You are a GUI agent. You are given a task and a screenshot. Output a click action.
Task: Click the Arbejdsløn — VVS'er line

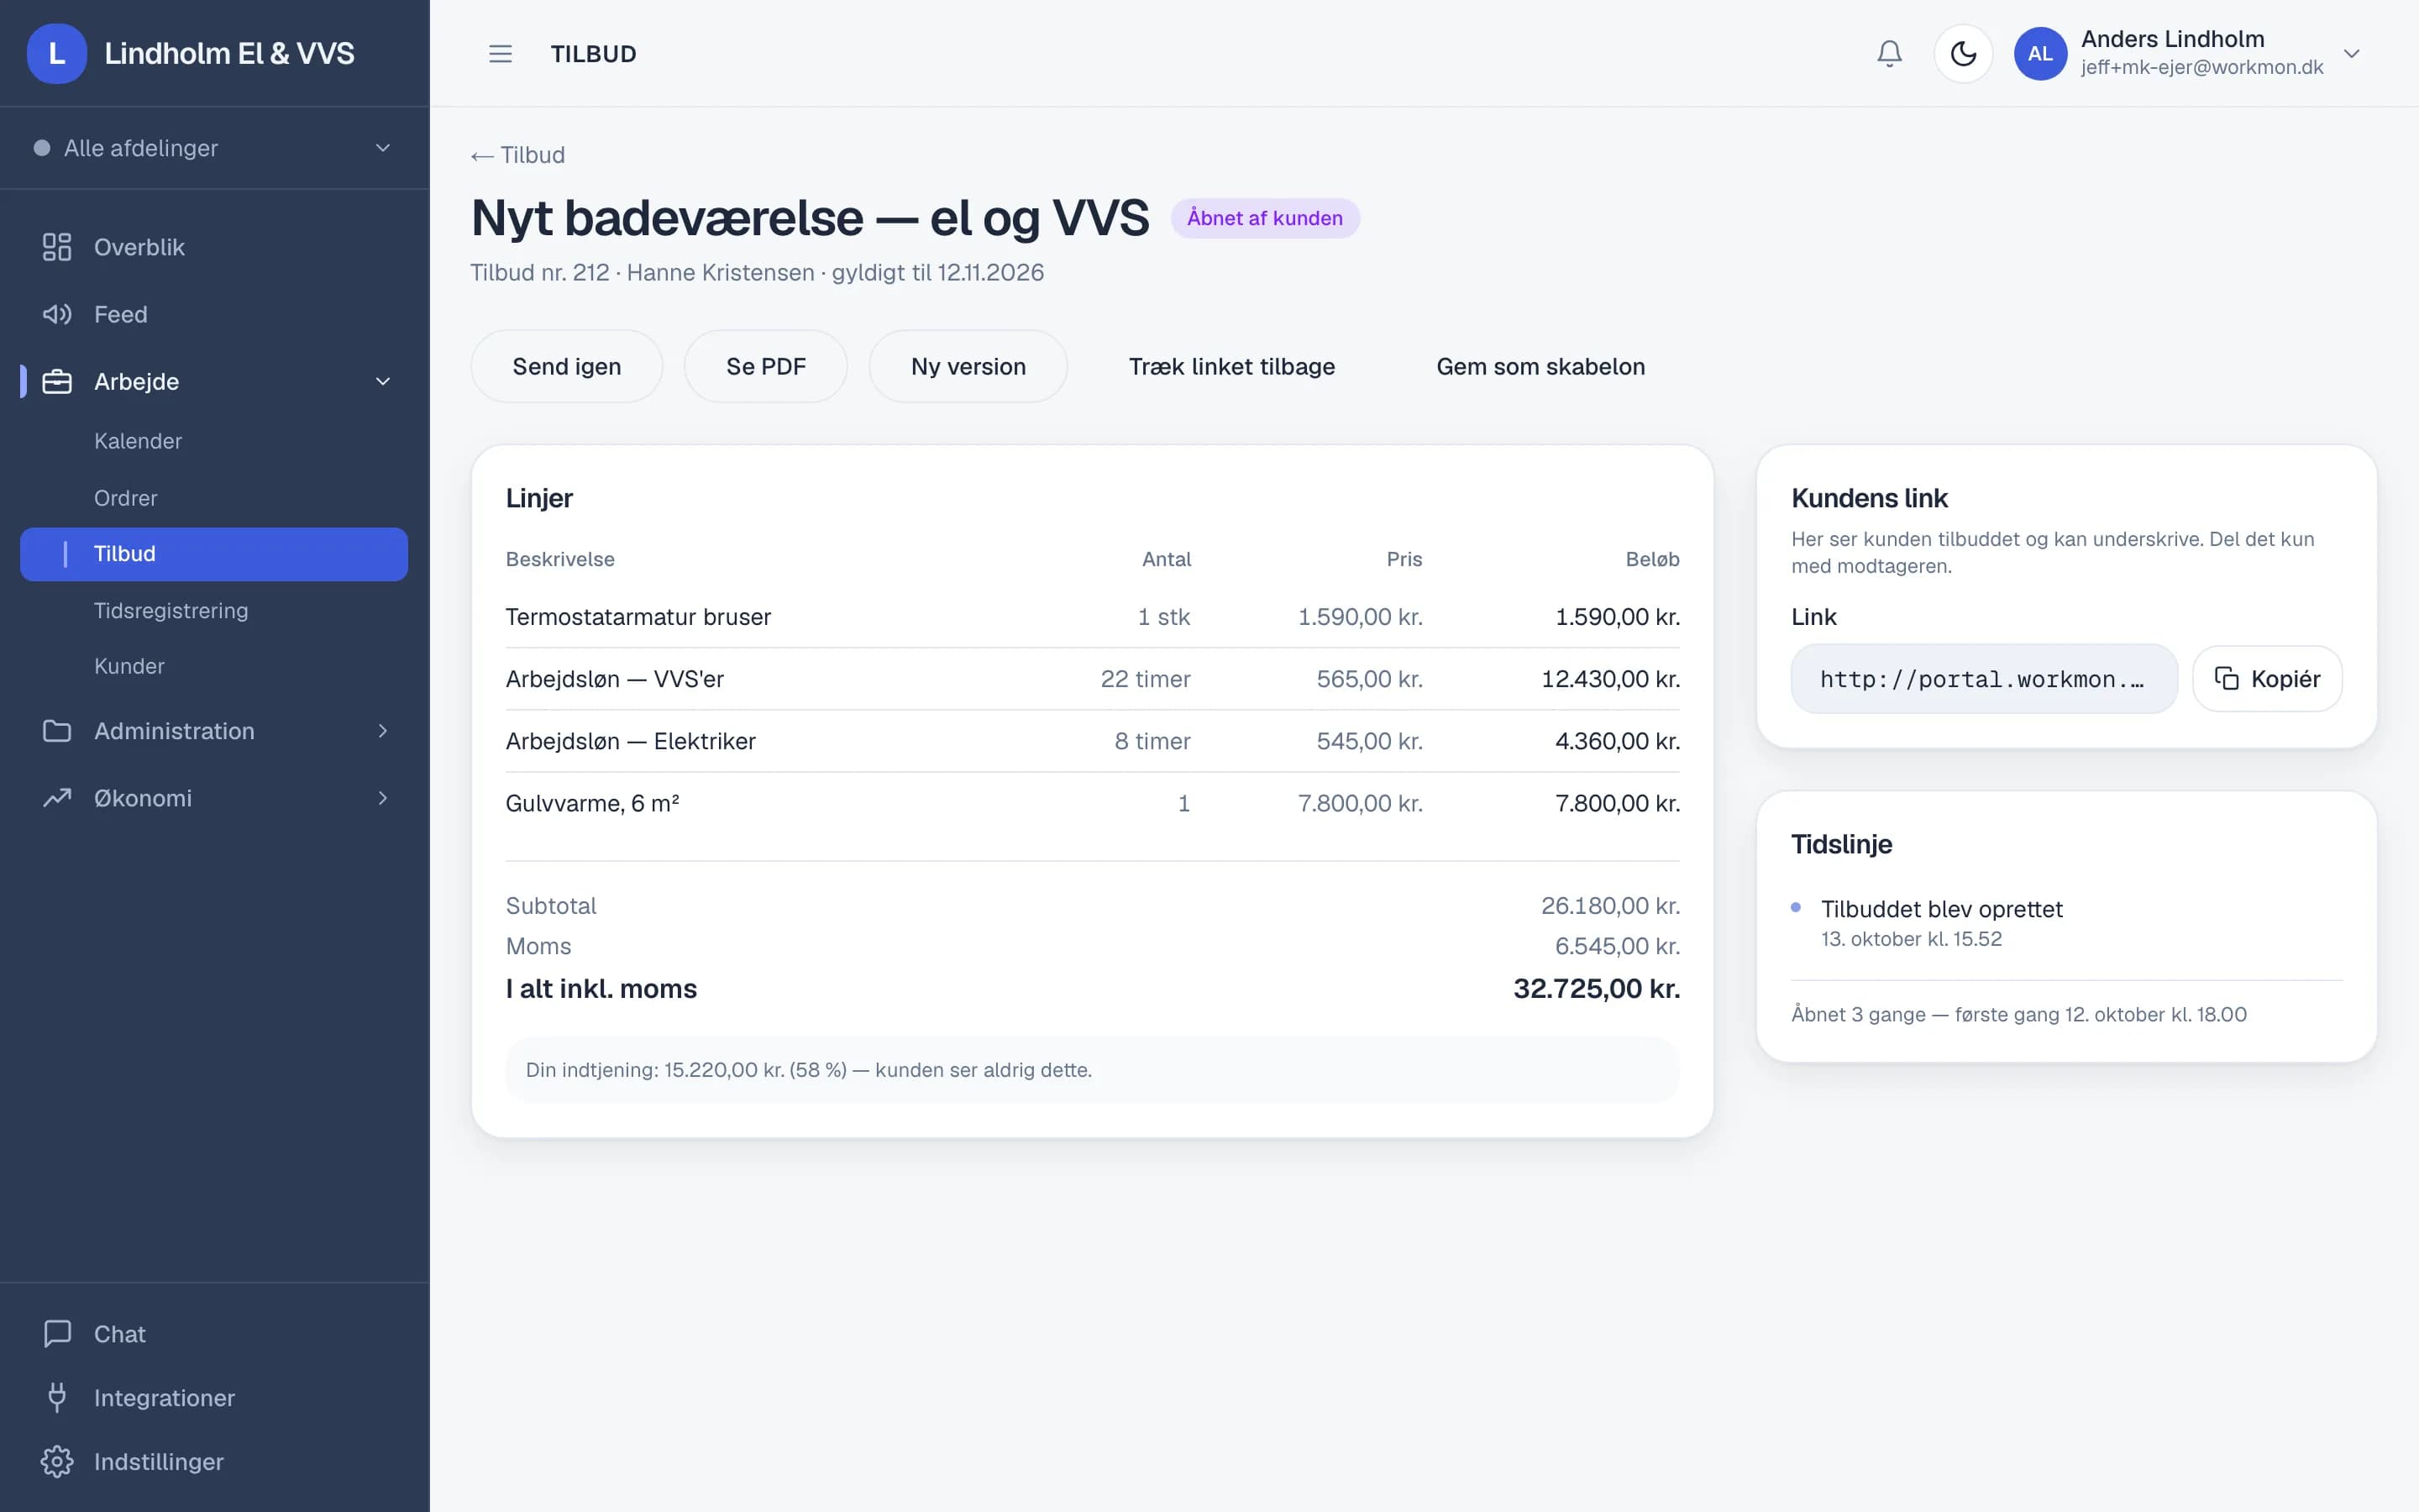(1093, 679)
